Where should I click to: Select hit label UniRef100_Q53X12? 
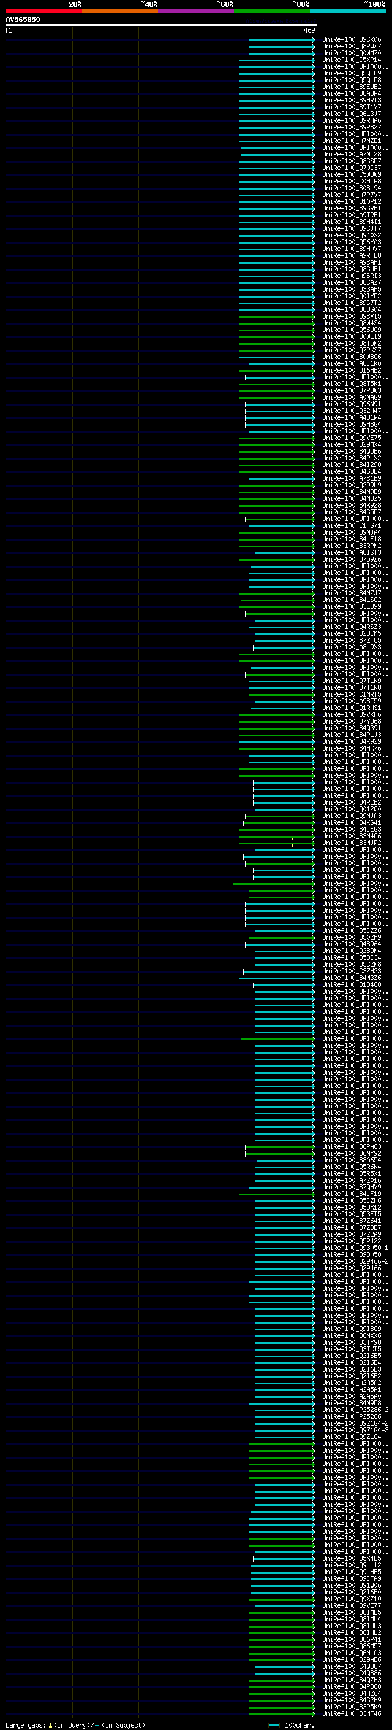coord(352,1208)
